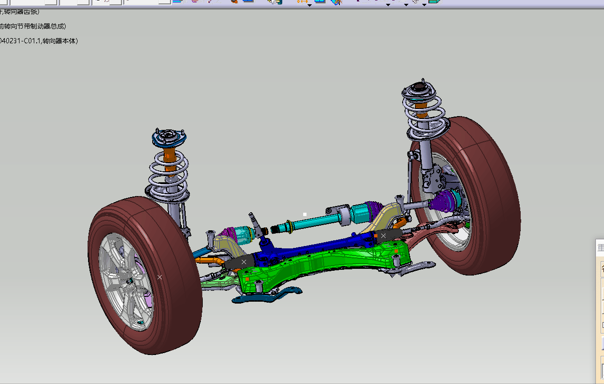Select the tree entry ending with 转向器齿条)
Screen dimensions: 604x384
click(x=20, y=11)
